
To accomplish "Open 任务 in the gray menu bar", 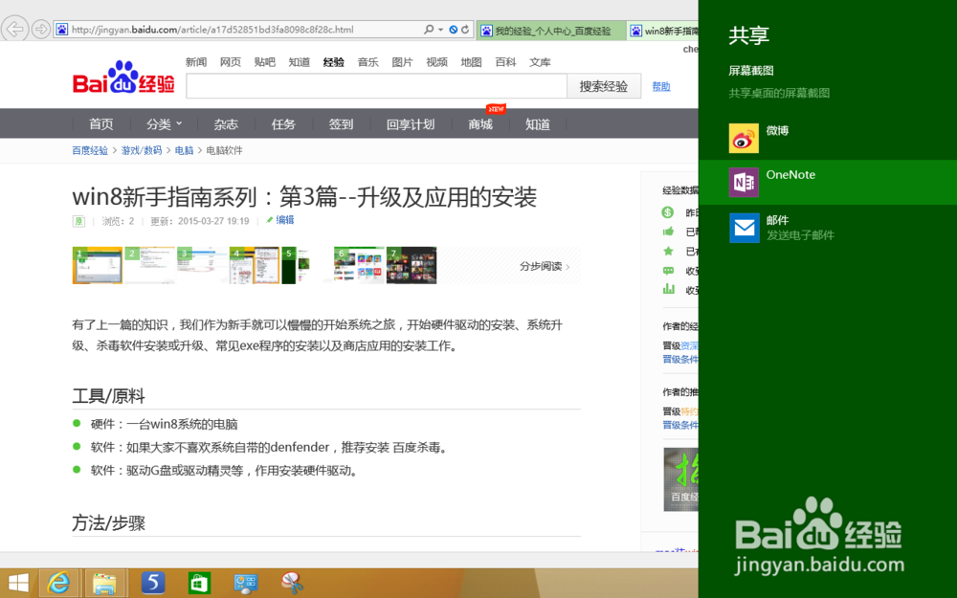I will coord(283,123).
